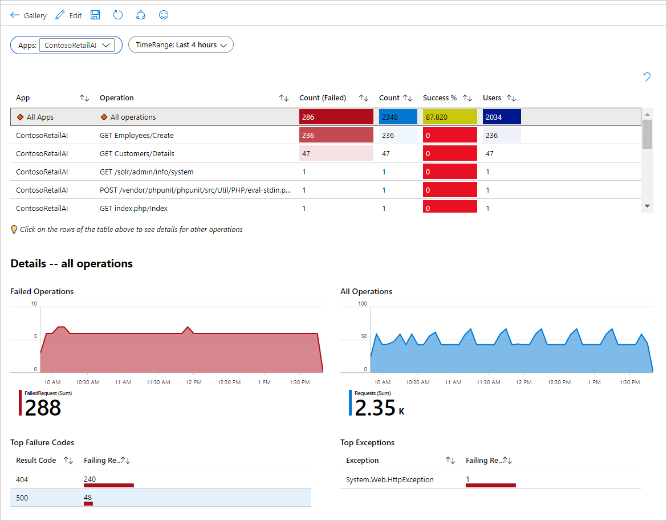The image size is (667, 521).
Task: Sort by Success % column arrows
Action: click(467, 98)
